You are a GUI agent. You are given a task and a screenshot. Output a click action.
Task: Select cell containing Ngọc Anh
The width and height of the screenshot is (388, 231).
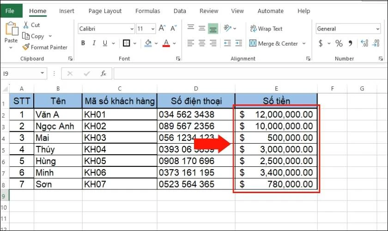(x=58, y=126)
